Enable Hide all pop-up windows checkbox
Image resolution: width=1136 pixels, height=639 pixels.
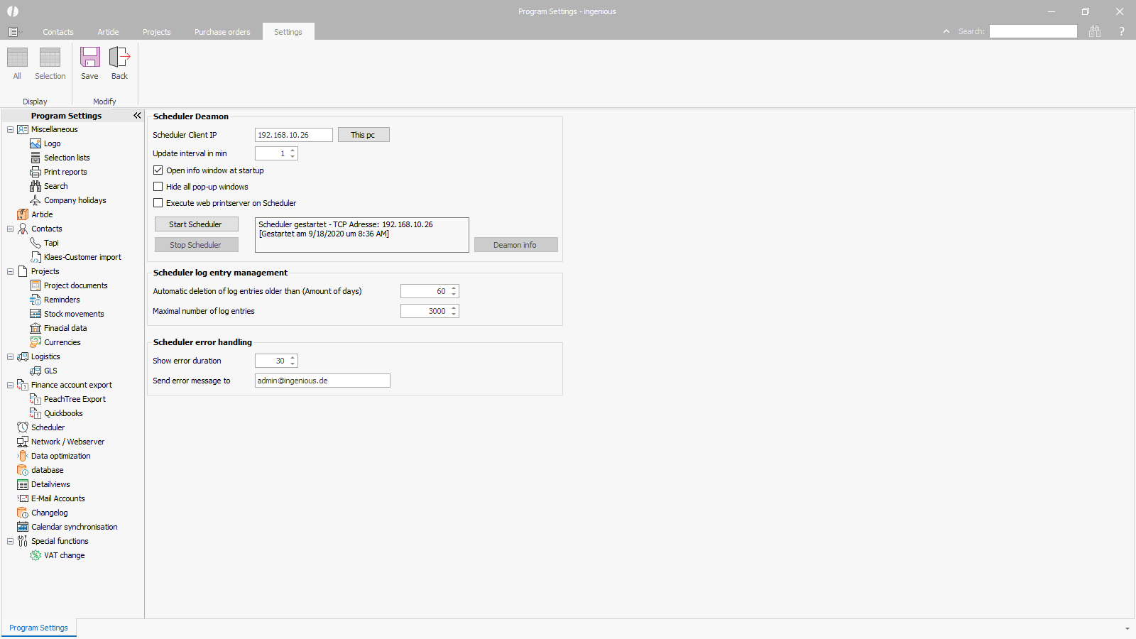158,187
